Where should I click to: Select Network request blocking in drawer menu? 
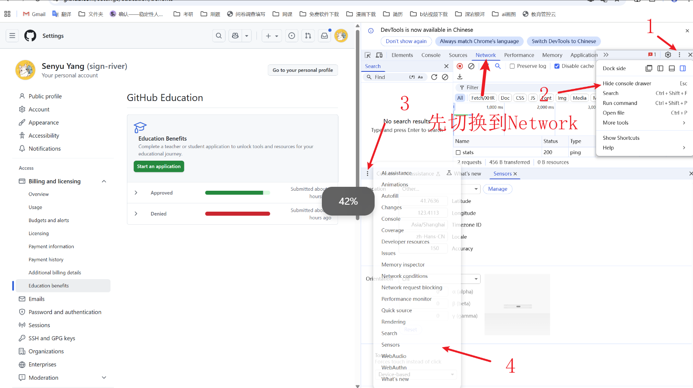[x=412, y=287]
